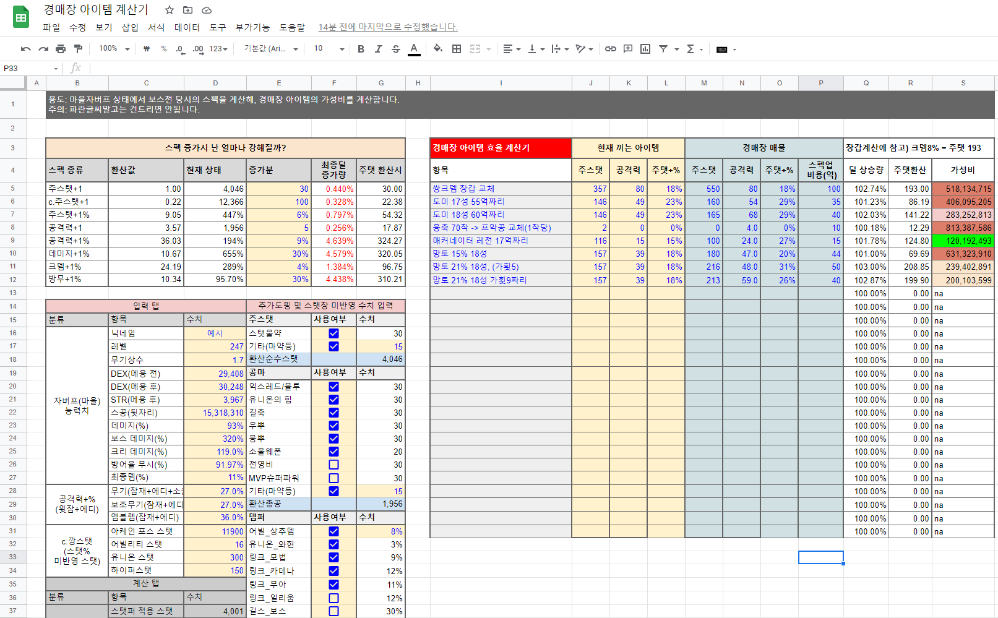This screenshot has height=618, width=998.
Task: Toggle bold formatting
Action: point(361,49)
